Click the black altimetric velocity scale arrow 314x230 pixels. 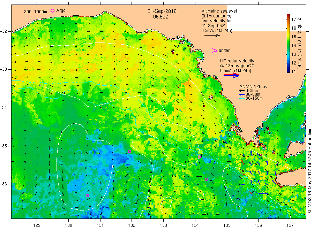(x=212, y=36)
